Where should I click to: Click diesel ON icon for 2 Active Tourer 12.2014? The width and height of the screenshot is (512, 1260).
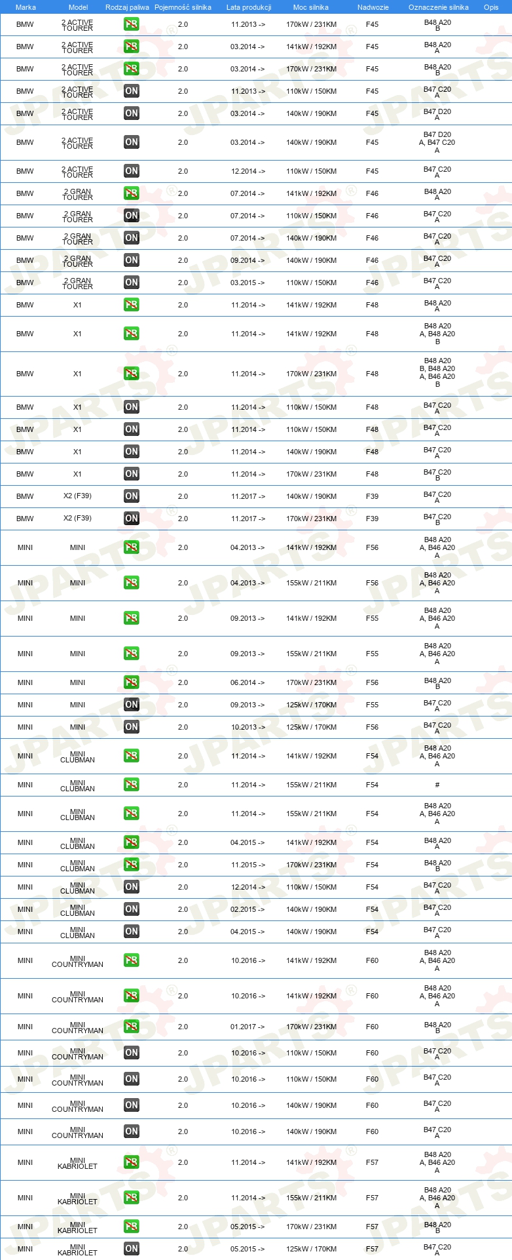(x=132, y=171)
